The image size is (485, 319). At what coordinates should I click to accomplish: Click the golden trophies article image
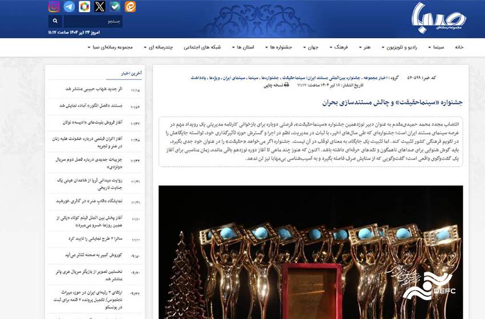310,252
